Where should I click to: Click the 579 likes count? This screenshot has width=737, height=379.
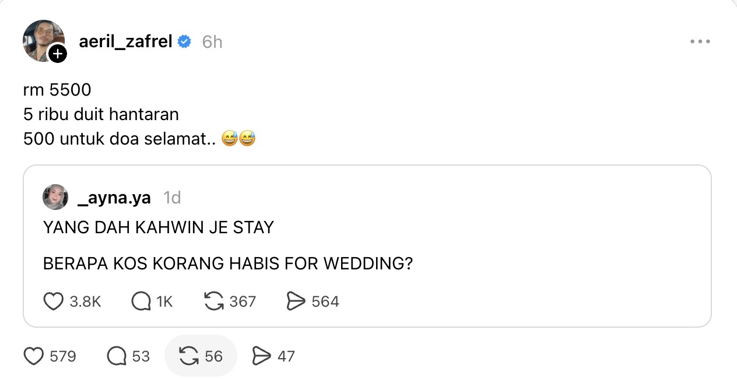tap(63, 356)
